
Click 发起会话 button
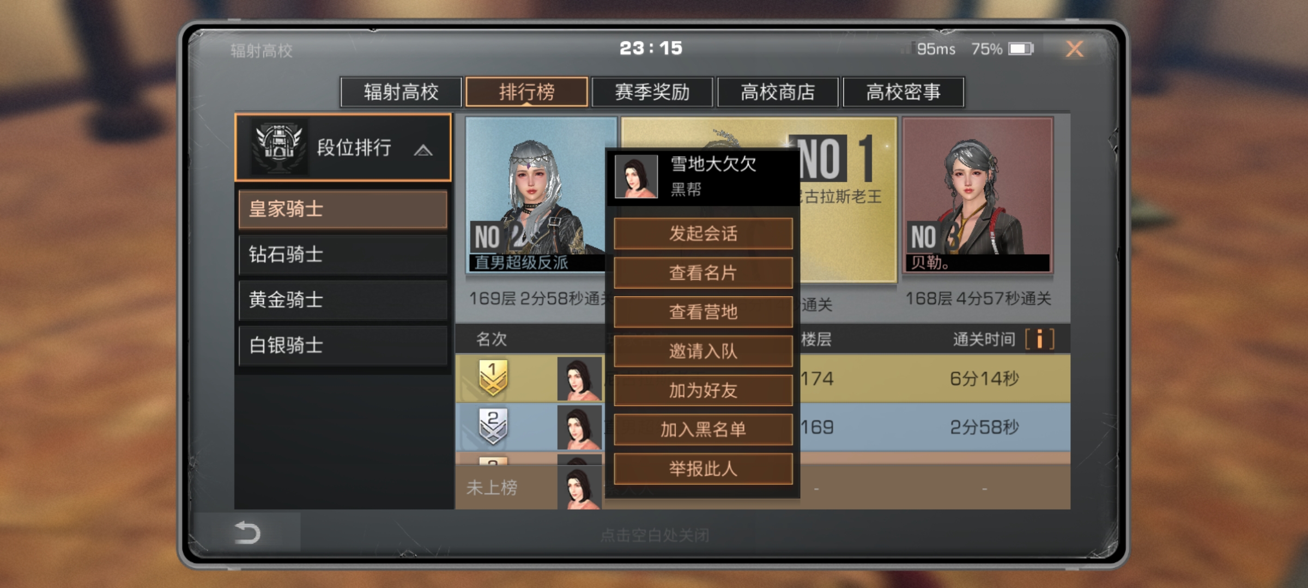click(x=703, y=234)
